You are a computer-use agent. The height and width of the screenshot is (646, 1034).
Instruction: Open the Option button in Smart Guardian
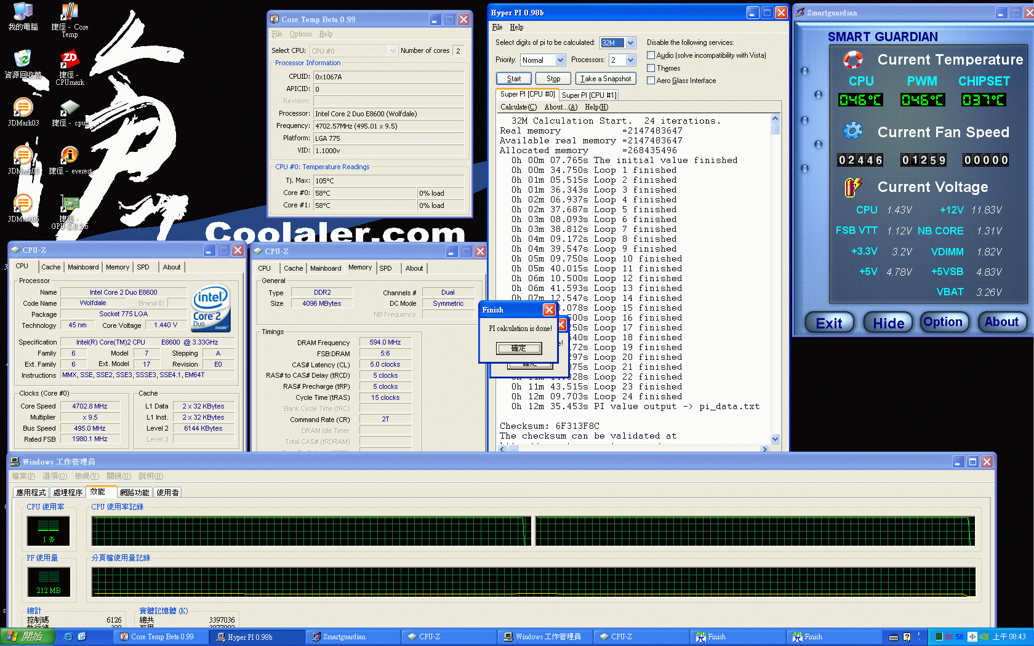[x=943, y=322]
